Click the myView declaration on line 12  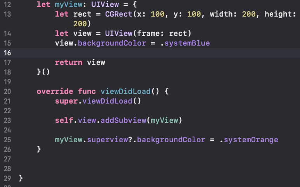pos(69,4)
